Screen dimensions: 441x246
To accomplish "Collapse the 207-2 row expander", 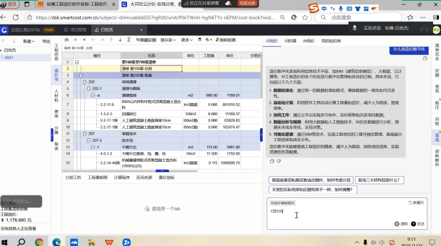I will coord(89,140).
